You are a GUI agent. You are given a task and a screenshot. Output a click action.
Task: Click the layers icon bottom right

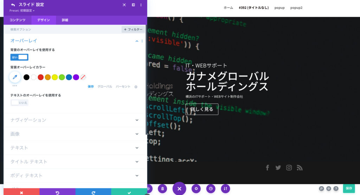click(329, 189)
